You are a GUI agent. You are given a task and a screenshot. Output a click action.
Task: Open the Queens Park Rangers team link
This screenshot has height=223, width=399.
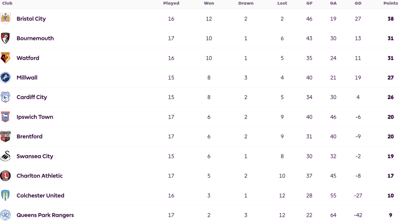pyautogui.click(x=45, y=215)
